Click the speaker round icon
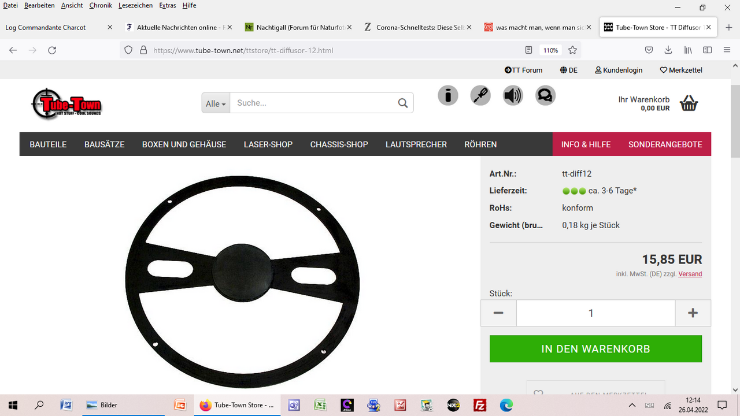The width and height of the screenshot is (740, 416). click(x=513, y=95)
